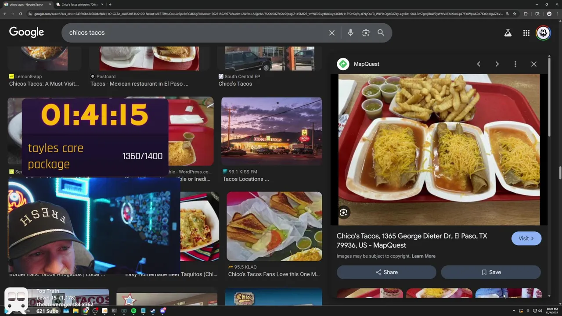The image size is (562, 316).
Task: Visit the MapQuest page
Action: click(x=526, y=238)
